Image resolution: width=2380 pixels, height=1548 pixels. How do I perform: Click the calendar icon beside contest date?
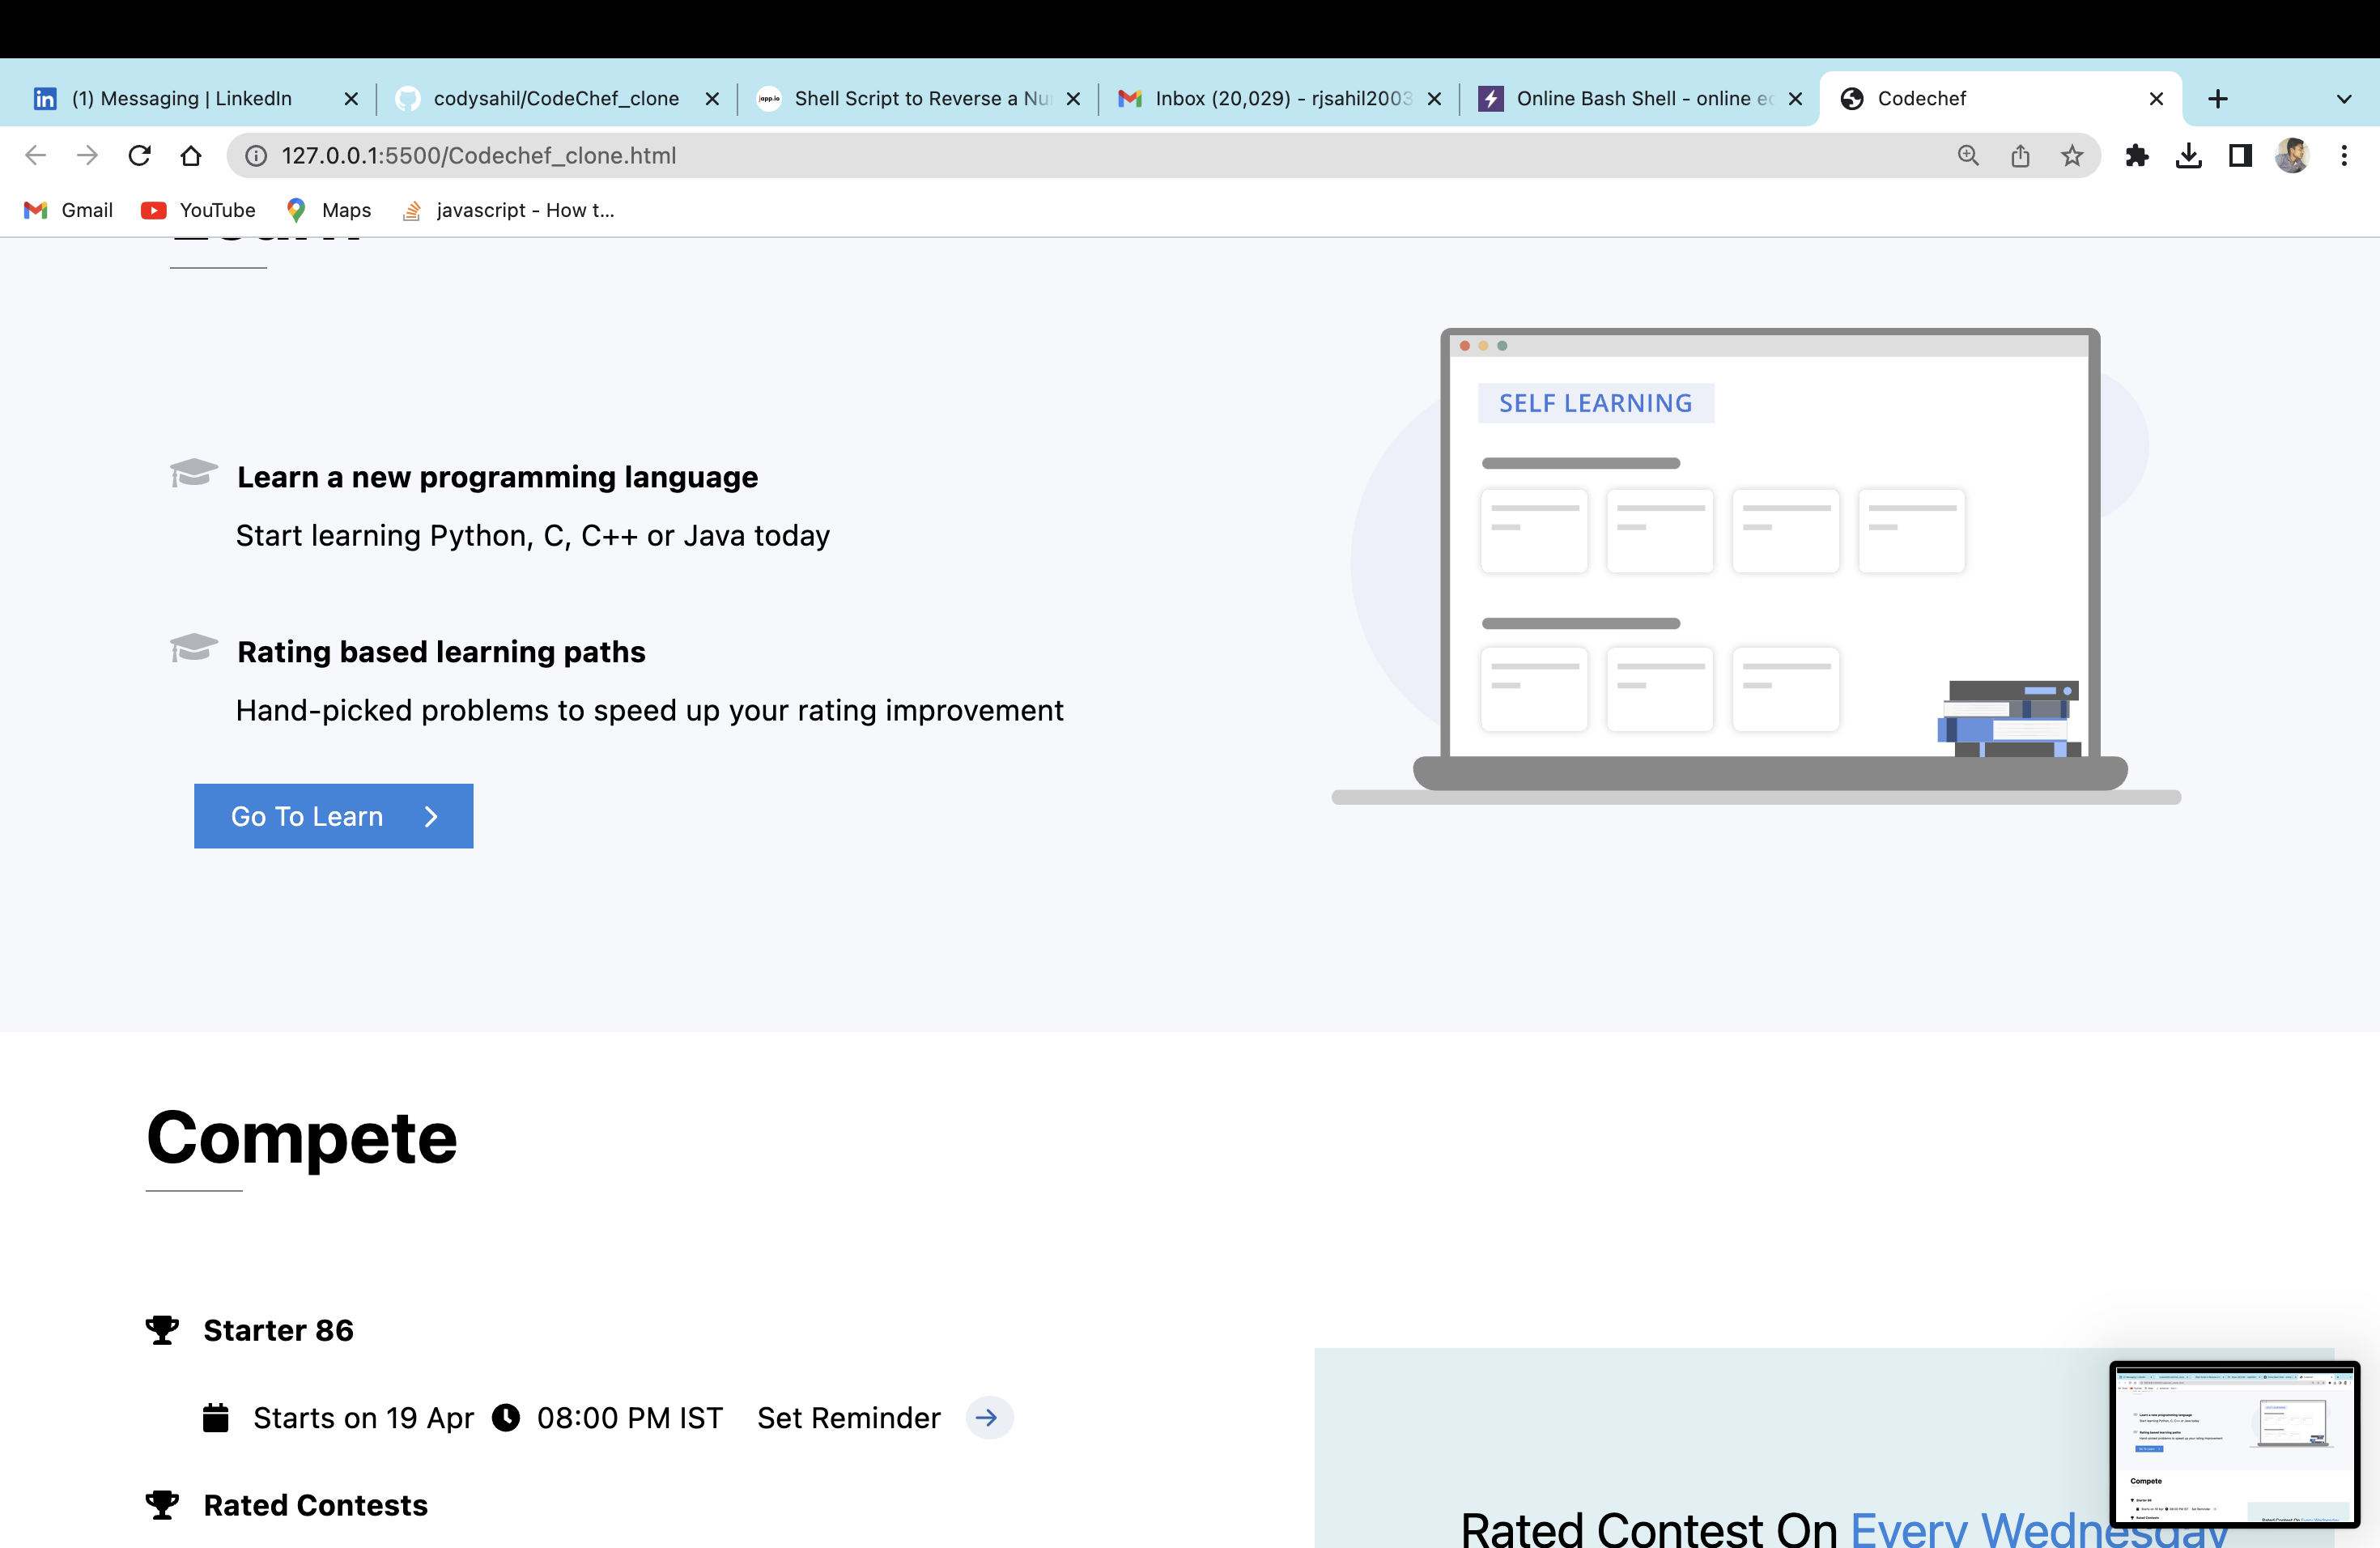216,1417
